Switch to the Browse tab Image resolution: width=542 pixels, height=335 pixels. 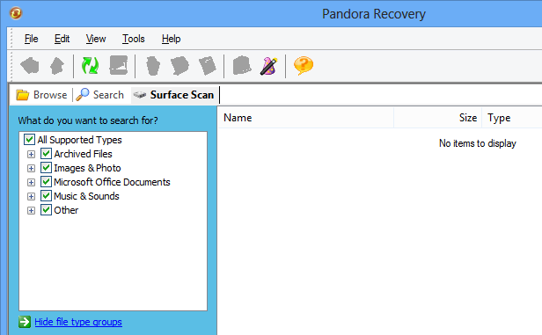41,95
